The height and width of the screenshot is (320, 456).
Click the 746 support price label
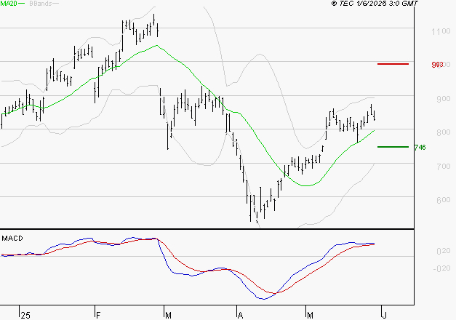420,148
